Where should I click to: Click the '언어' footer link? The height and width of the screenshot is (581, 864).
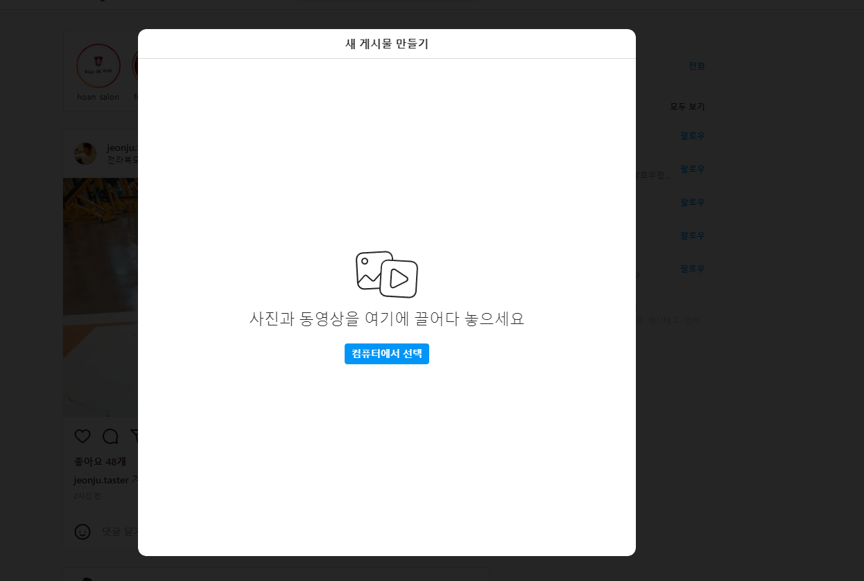coord(691,321)
